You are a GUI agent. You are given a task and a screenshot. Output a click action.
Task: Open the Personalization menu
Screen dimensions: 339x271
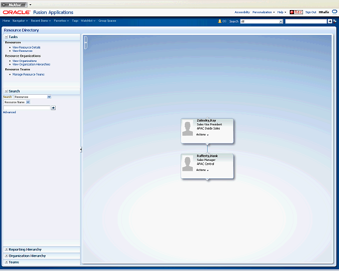click(264, 12)
